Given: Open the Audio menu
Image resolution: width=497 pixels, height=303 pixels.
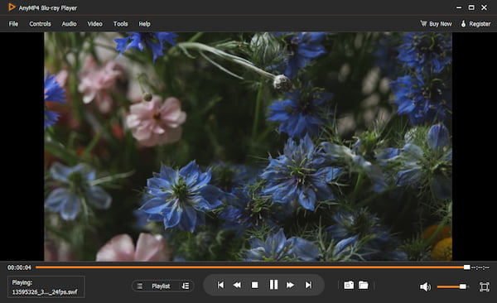Looking at the screenshot, I should coord(69,24).
